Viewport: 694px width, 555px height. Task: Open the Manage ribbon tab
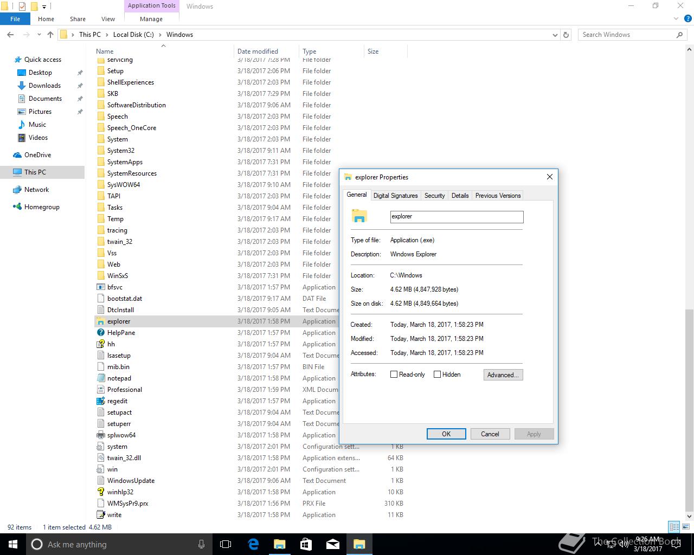click(x=151, y=19)
